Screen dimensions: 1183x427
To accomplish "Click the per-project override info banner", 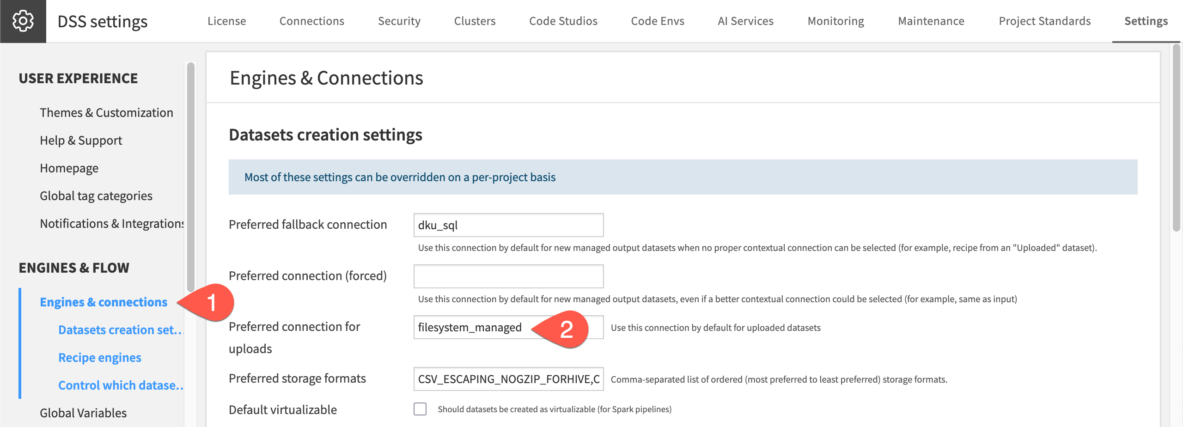I will (683, 177).
